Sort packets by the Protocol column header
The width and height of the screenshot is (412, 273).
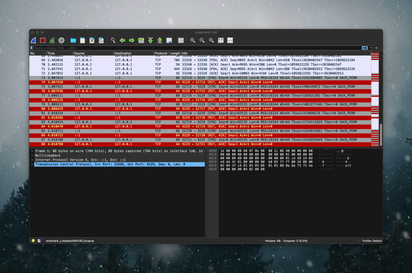coord(161,53)
